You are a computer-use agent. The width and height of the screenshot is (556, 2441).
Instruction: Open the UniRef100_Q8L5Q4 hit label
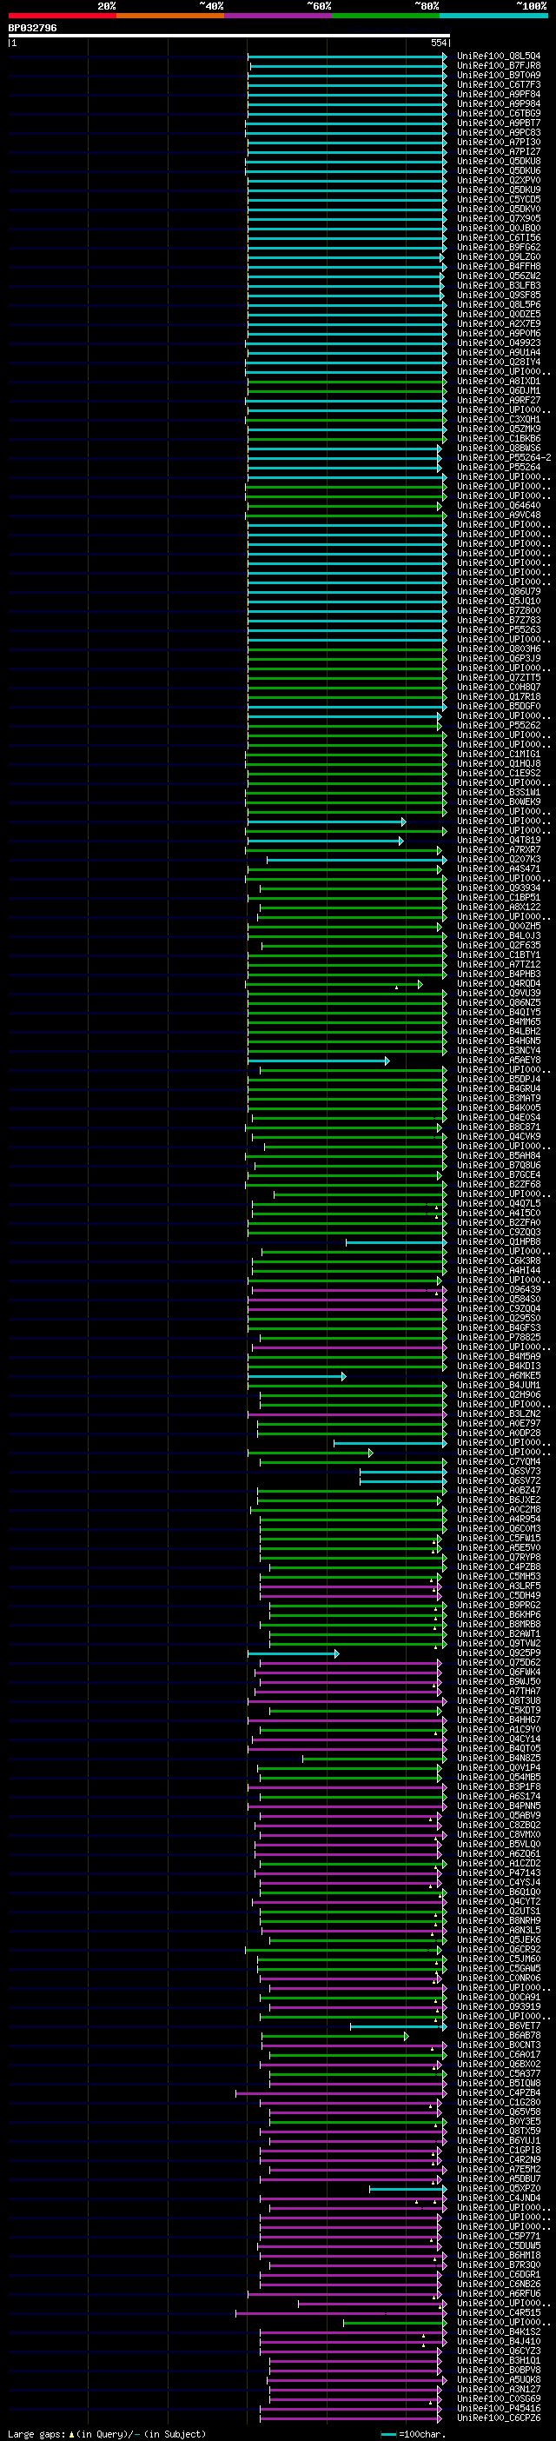500,56
